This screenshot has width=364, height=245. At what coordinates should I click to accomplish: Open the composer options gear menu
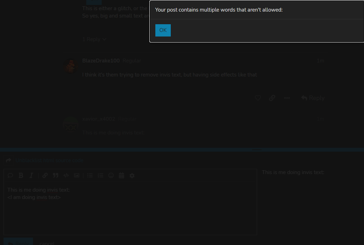tap(132, 176)
